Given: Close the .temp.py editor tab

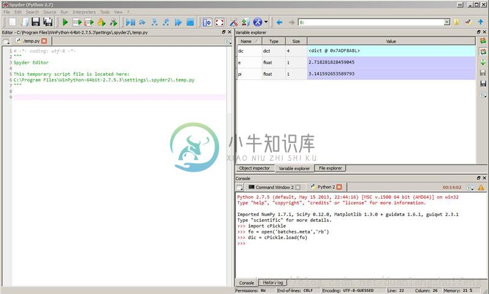Looking at the screenshot, I should point(44,41).
